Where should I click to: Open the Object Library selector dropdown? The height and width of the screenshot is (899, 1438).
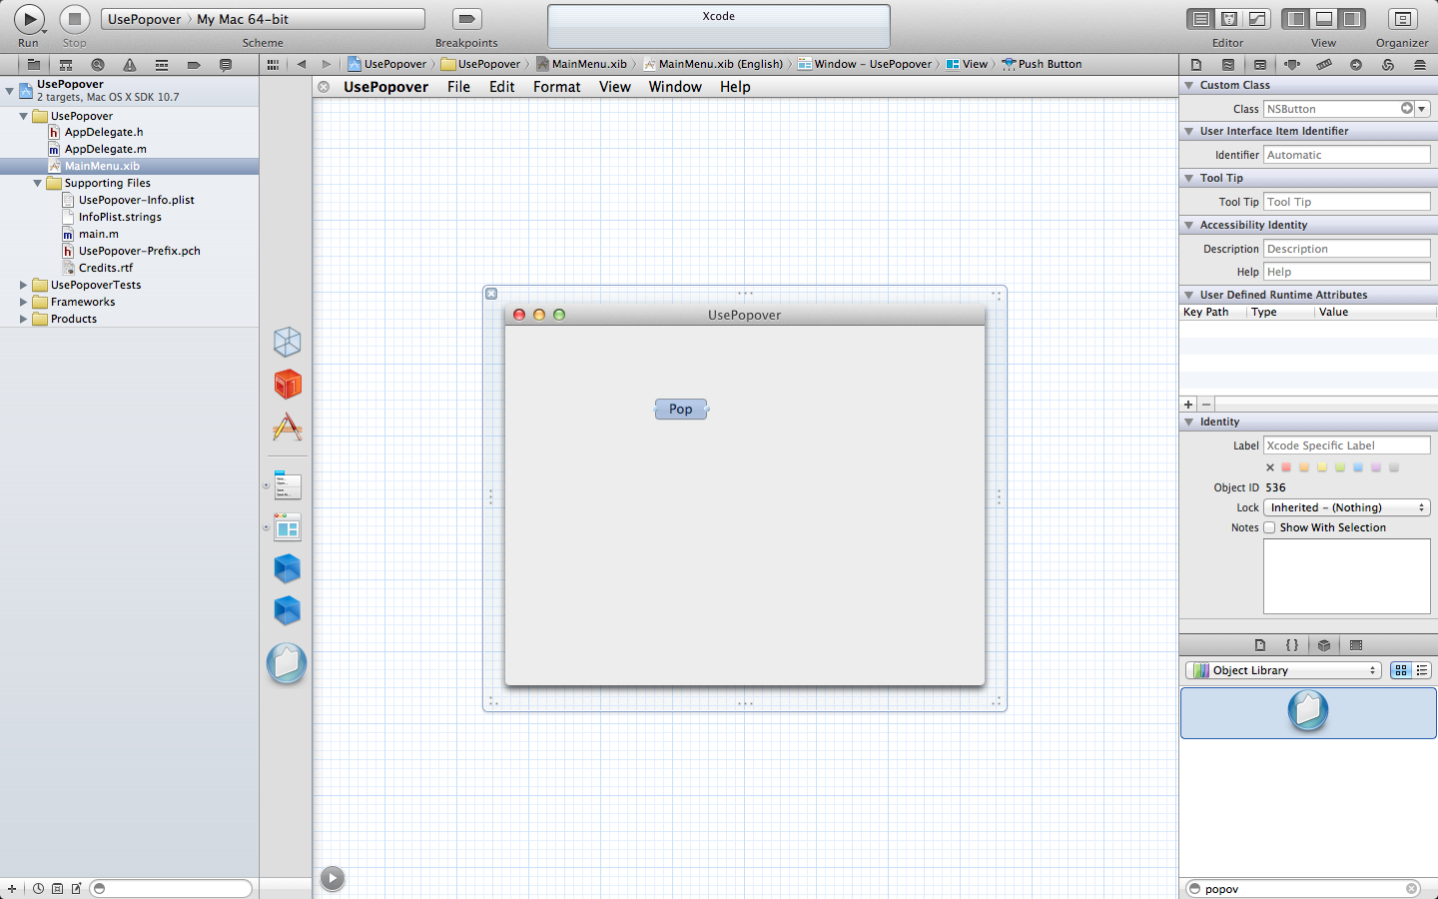[x=1283, y=670]
